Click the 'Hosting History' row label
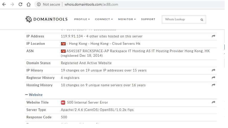The height and width of the screenshot is (128, 228). pyautogui.click(x=39, y=85)
